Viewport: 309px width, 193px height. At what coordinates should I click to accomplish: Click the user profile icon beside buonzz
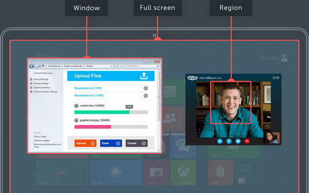[284, 58]
